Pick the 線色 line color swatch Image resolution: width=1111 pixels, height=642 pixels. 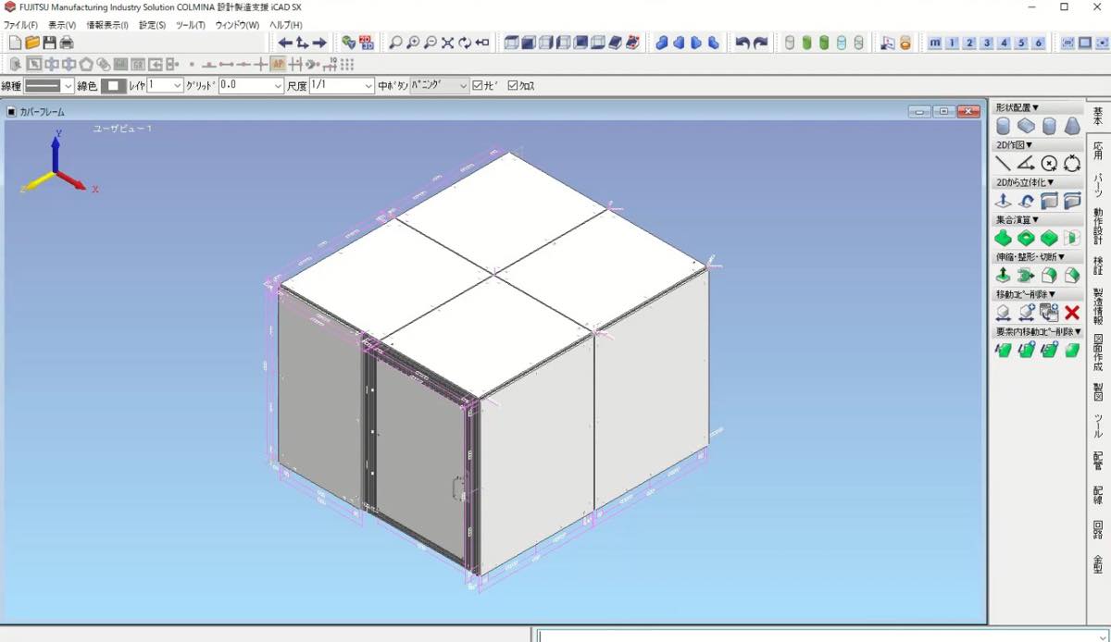pos(113,86)
